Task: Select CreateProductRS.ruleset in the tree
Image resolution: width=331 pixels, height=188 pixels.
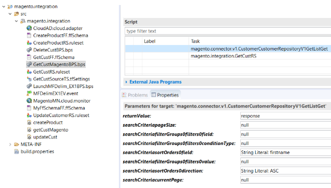Action: (x=58, y=42)
